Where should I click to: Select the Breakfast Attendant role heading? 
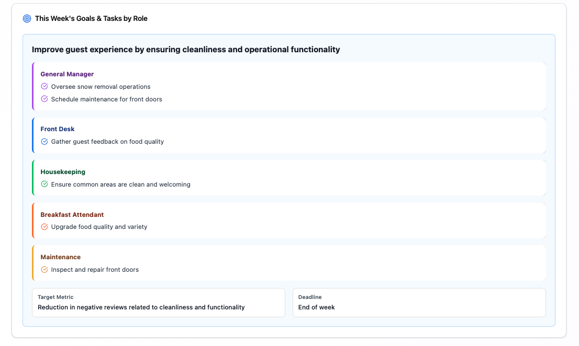click(x=72, y=214)
